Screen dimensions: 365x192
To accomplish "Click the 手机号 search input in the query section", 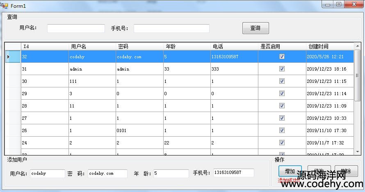I will (x=171, y=28).
